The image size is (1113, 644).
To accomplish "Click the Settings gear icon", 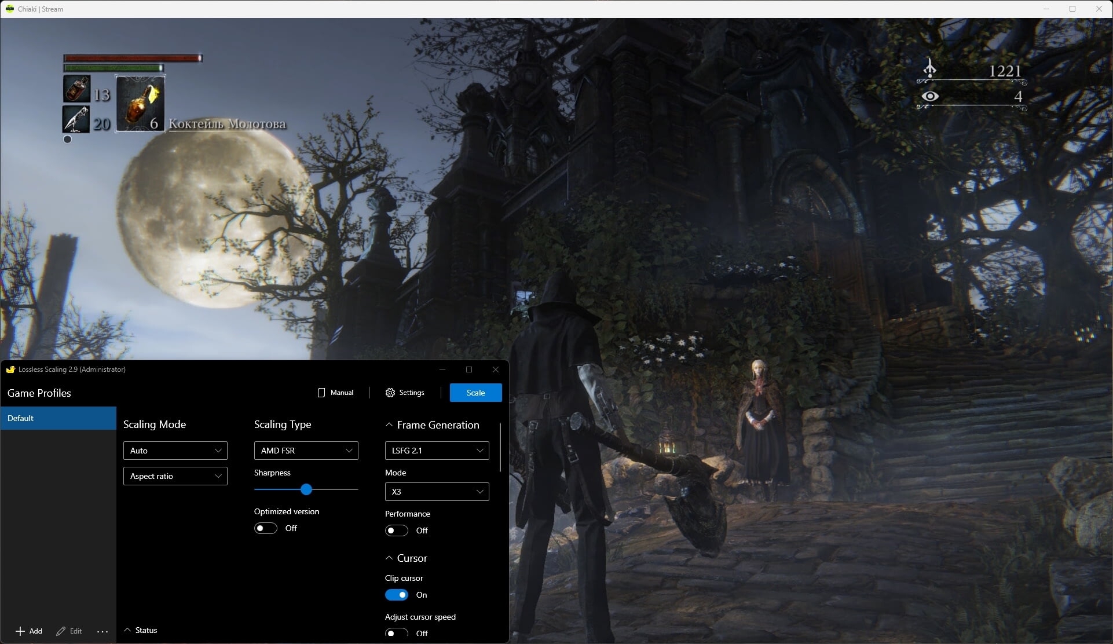I will point(390,393).
